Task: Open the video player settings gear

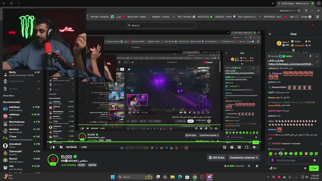Action: (254, 147)
